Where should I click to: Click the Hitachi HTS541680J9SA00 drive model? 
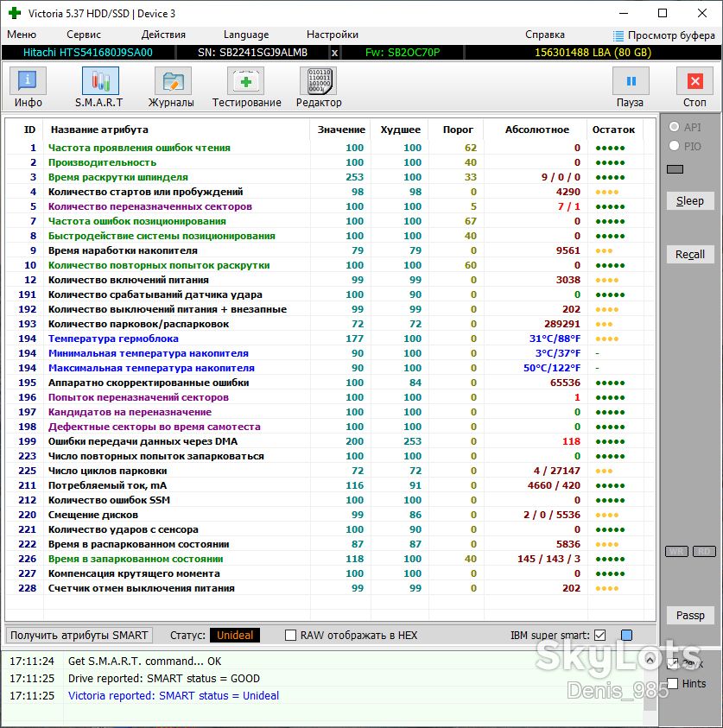pos(88,53)
